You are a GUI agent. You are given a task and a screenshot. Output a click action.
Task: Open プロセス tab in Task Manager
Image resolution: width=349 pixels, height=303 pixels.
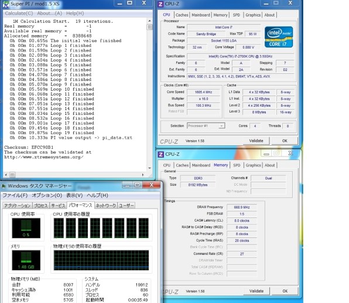click(x=41, y=206)
